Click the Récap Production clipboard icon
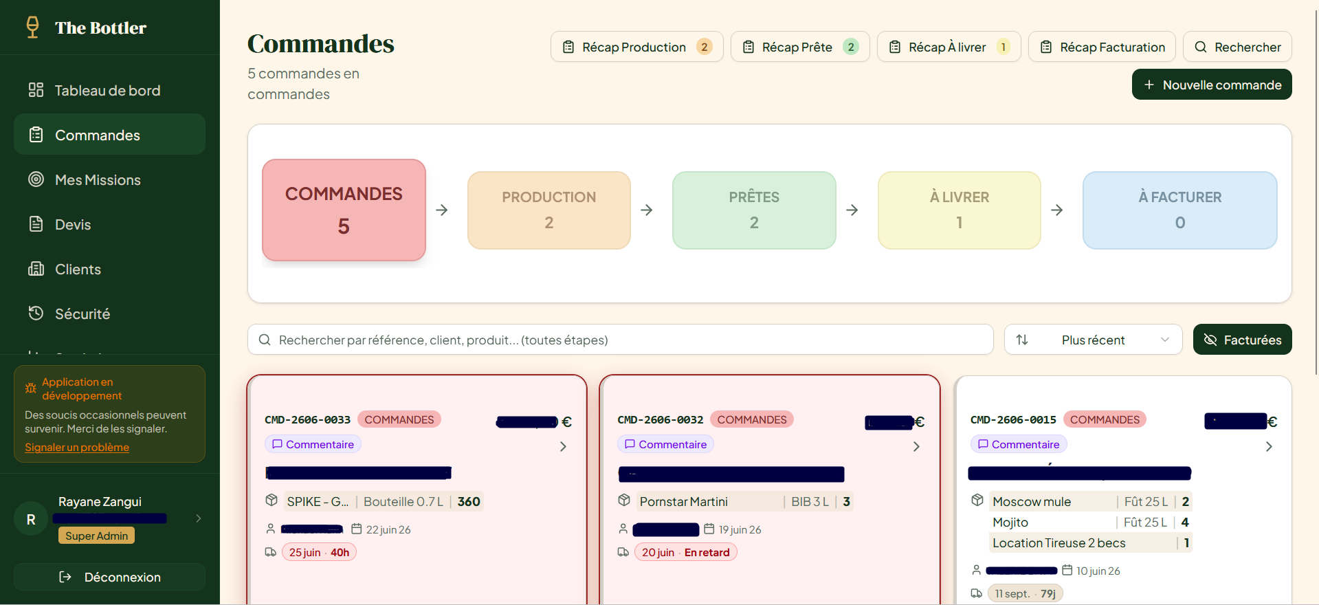Screen dimensions: 1319x605 click(568, 47)
